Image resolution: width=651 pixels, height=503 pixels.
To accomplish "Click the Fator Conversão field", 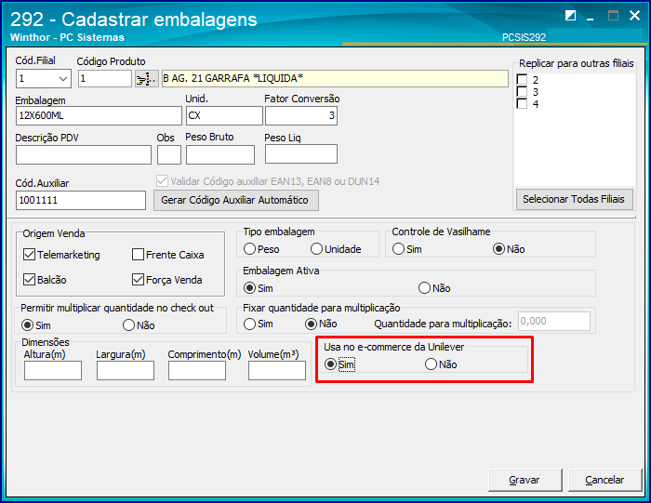I will click(x=301, y=116).
